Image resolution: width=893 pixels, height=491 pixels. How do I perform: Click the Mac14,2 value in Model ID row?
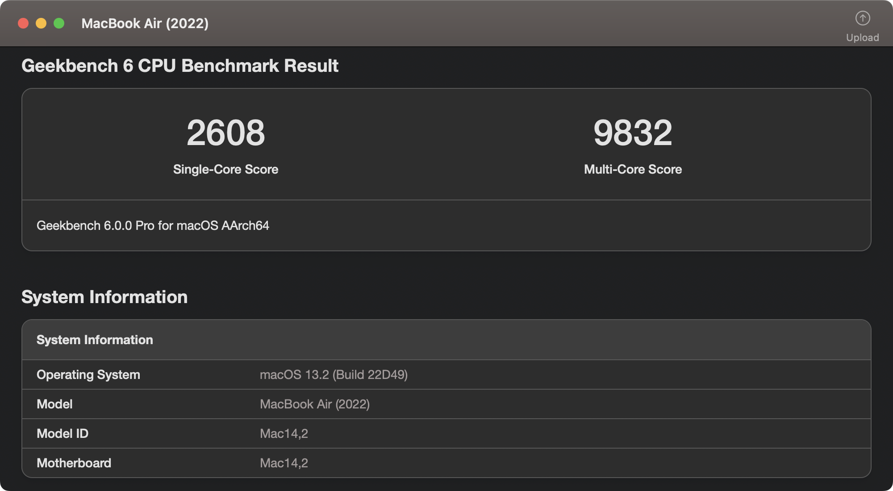284,433
